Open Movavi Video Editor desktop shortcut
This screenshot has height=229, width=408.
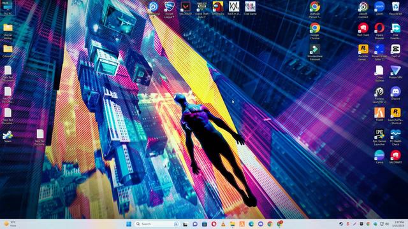tap(379, 52)
